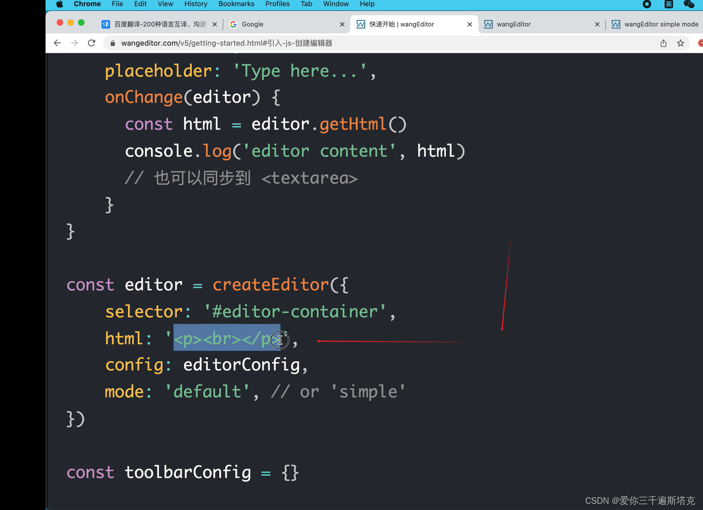Click onChange in the code block
The image size is (703, 510).
point(144,98)
